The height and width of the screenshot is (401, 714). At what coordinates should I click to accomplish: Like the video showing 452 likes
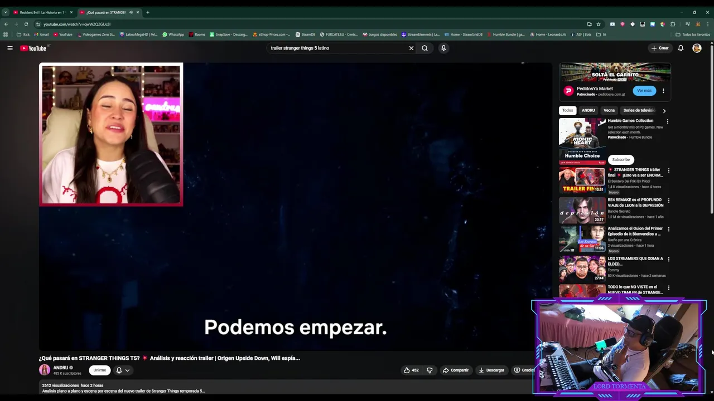click(x=411, y=370)
